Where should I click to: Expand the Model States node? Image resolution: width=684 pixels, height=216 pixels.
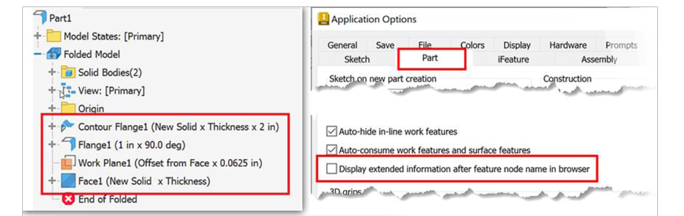coord(38,36)
